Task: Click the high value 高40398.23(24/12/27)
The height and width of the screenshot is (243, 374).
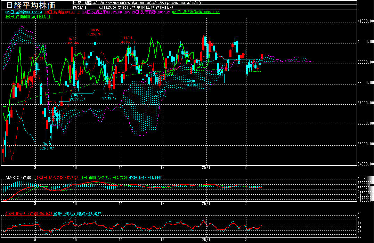Action: (x=148, y=3)
